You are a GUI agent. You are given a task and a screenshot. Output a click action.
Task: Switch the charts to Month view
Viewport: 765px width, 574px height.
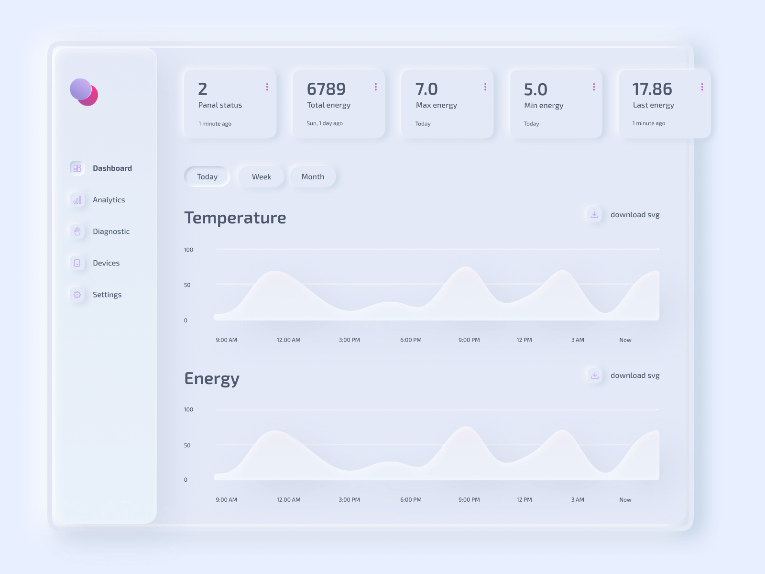313,177
